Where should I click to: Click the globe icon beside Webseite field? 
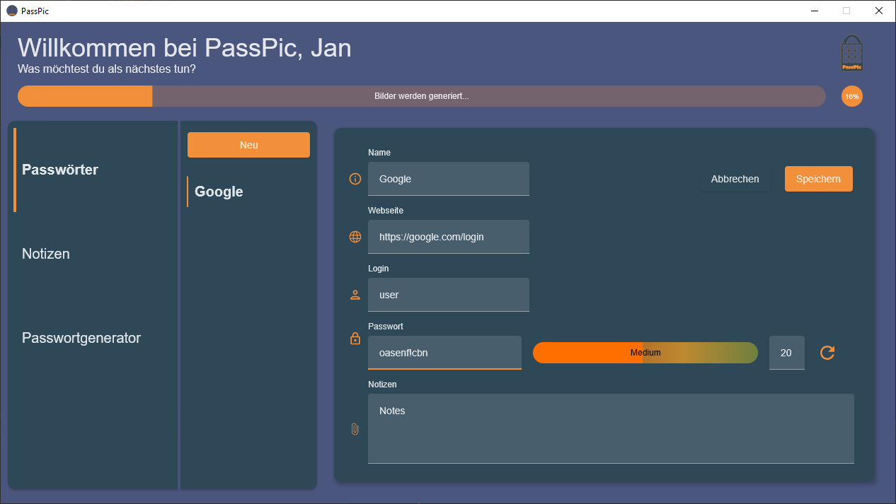[x=355, y=237]
